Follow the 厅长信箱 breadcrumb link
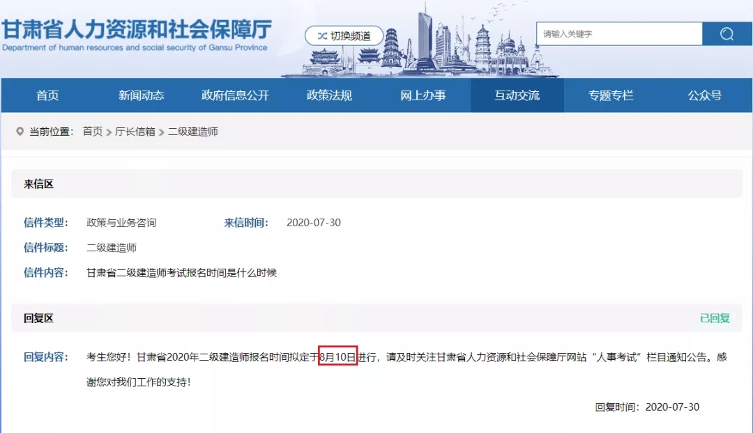Screen dimensions: 753x433 (135, 132)
